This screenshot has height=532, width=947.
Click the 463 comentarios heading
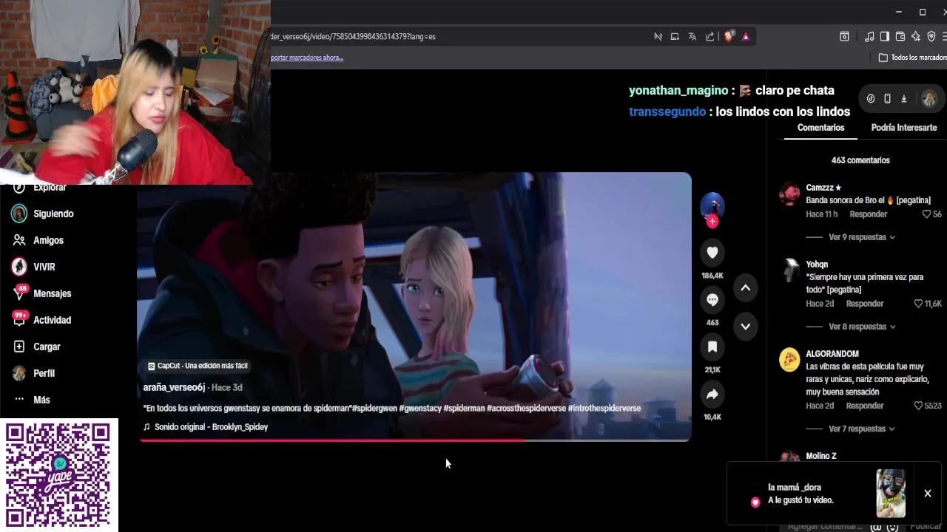coord(860,160)
